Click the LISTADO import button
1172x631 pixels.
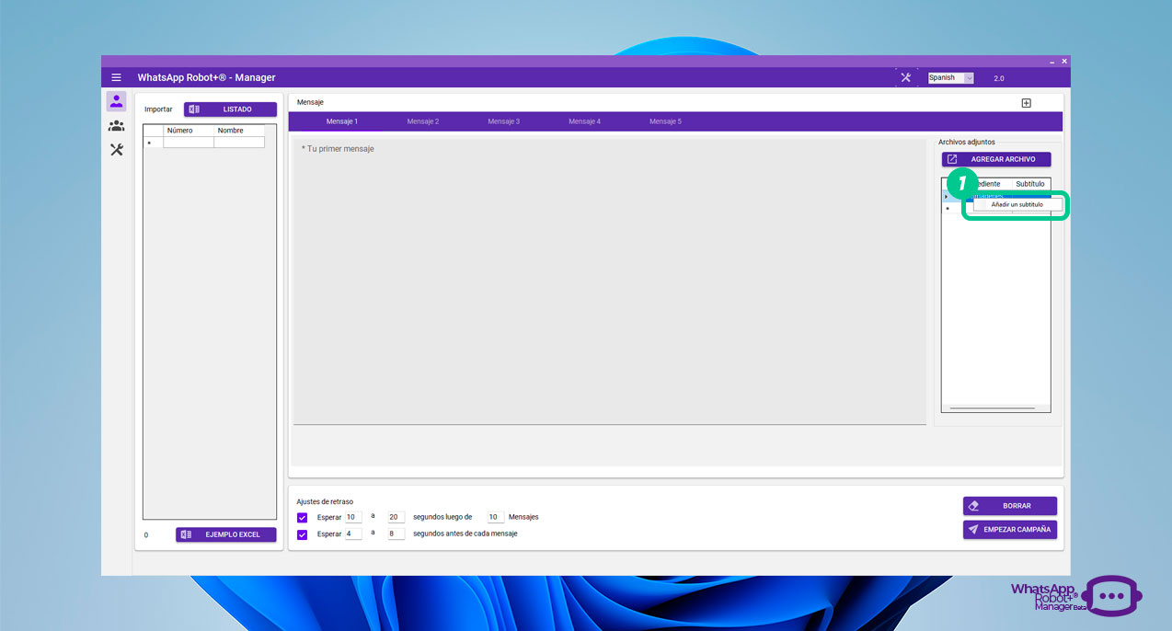pos(230,109)
